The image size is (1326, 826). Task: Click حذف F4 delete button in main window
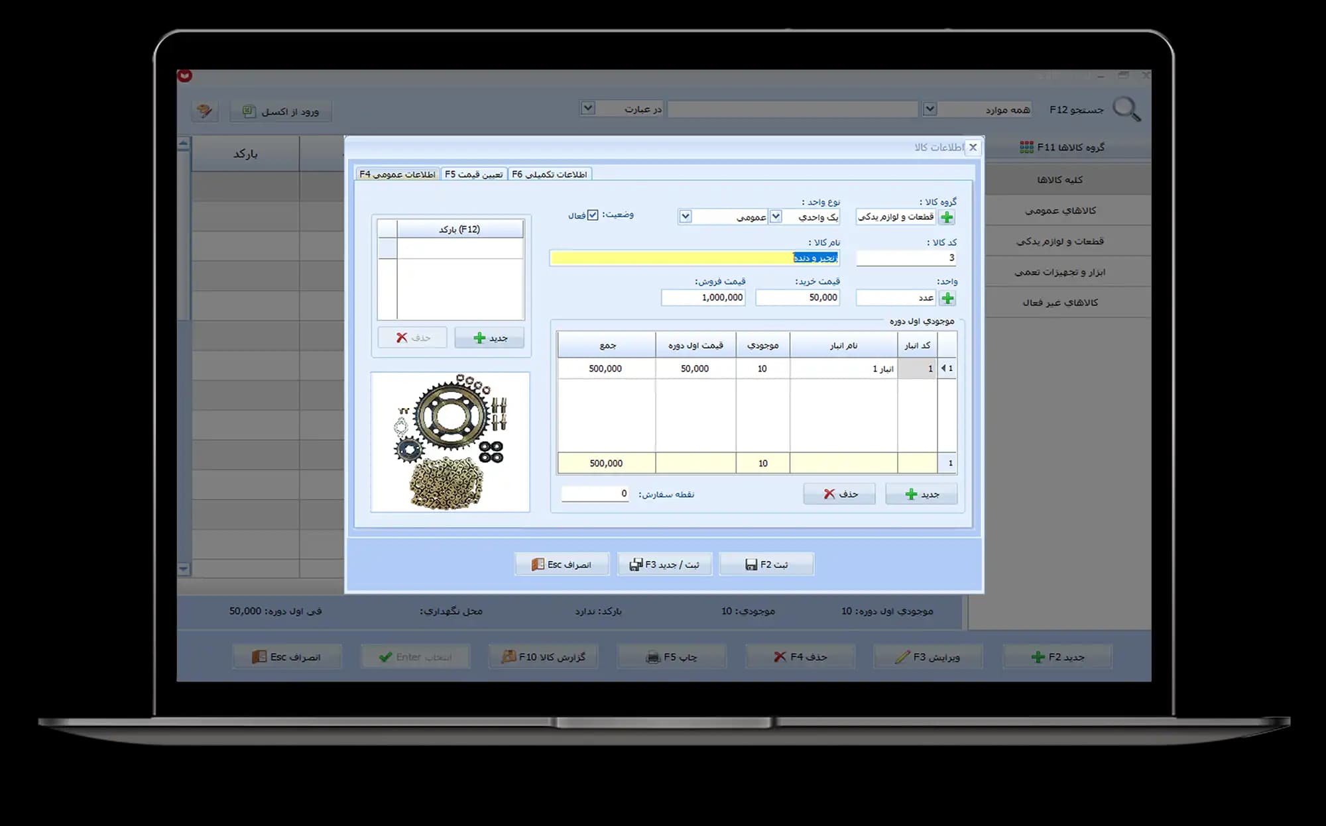click(x=800, y=657)
